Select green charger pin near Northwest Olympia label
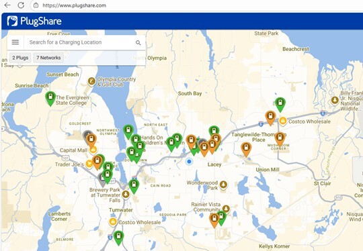The height and width of the screenshot is (251, 363). pyautogui.click(x=128, y=132)
